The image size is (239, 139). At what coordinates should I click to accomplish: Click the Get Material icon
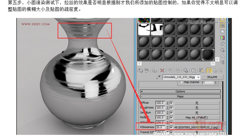(x=141, y=71)
